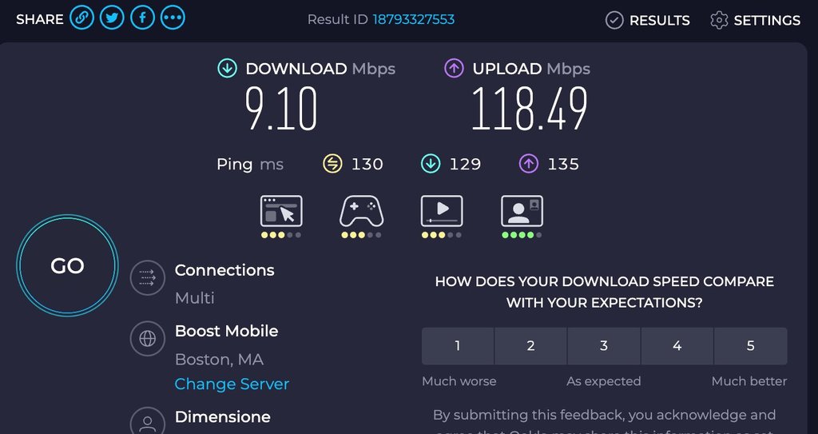Screen dimensions: 818x434
Task: Open the Results page
Action: 647,20
